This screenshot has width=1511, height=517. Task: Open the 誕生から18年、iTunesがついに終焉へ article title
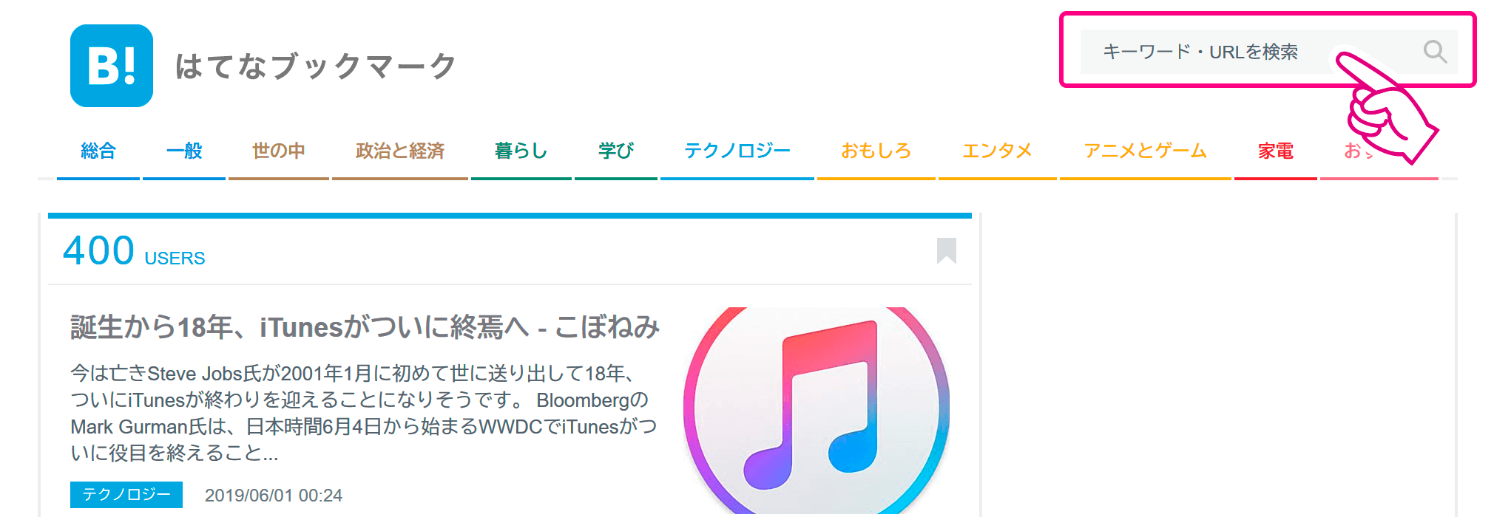coord(365,327)
